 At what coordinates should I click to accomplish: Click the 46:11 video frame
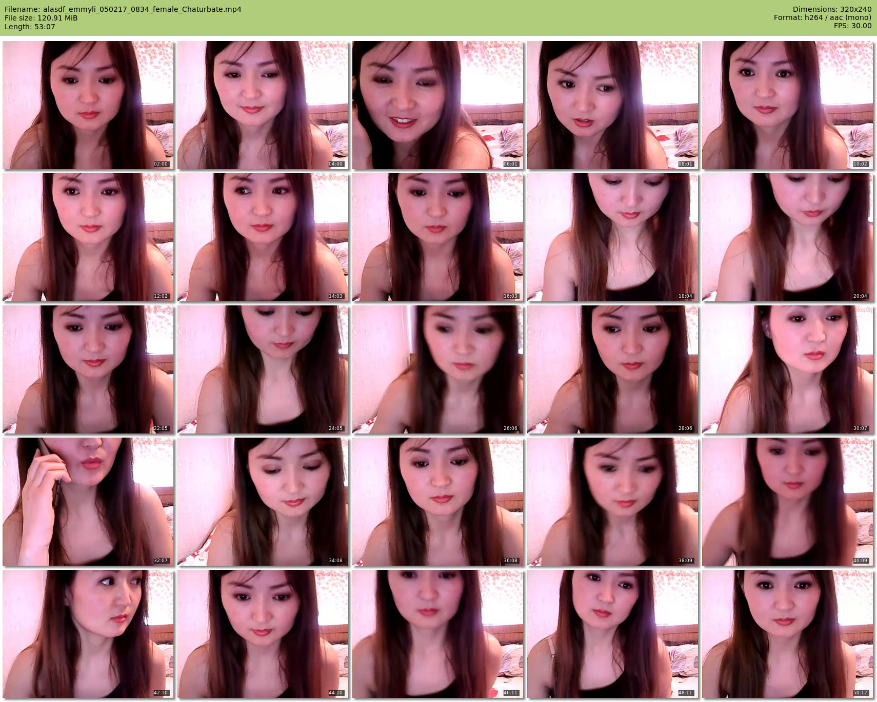click(x=437, y=634)
